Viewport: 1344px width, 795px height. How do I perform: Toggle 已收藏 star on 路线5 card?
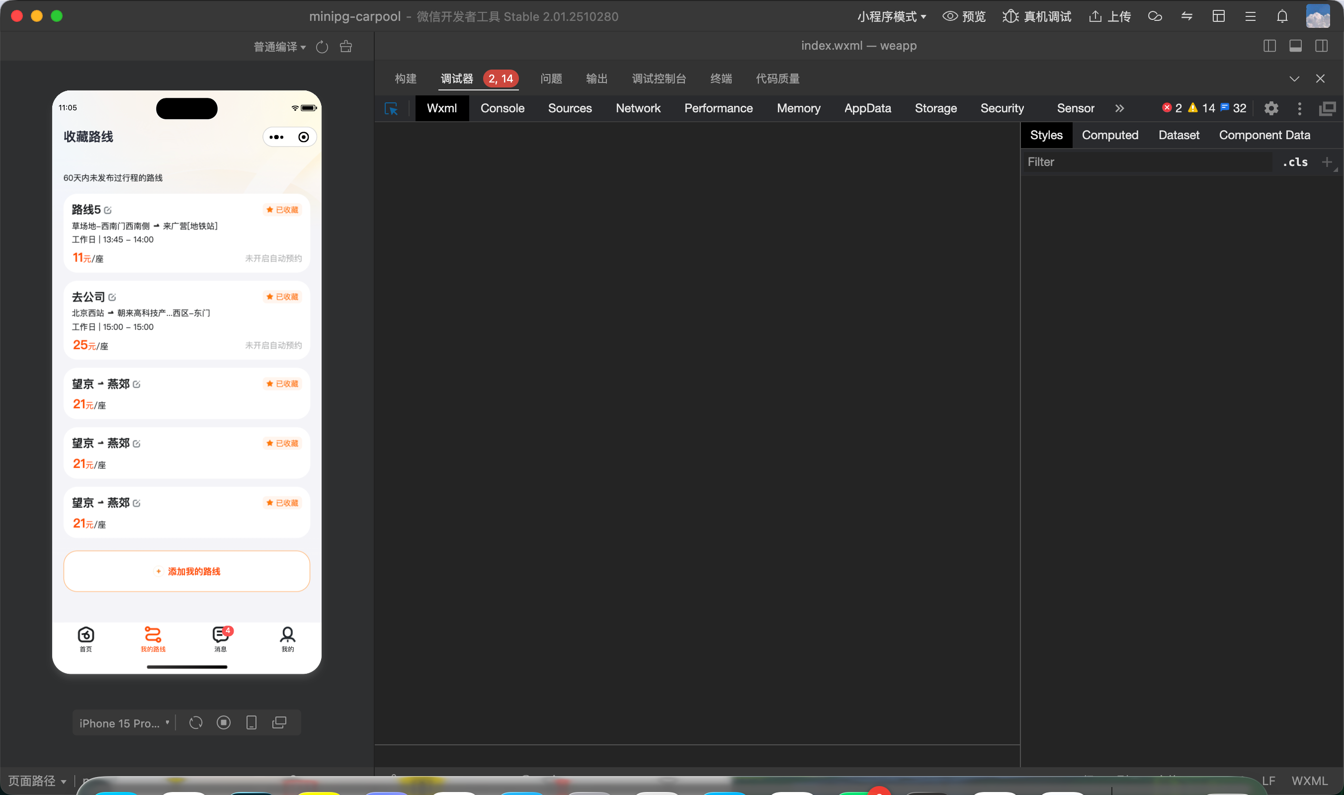[282, 210]
